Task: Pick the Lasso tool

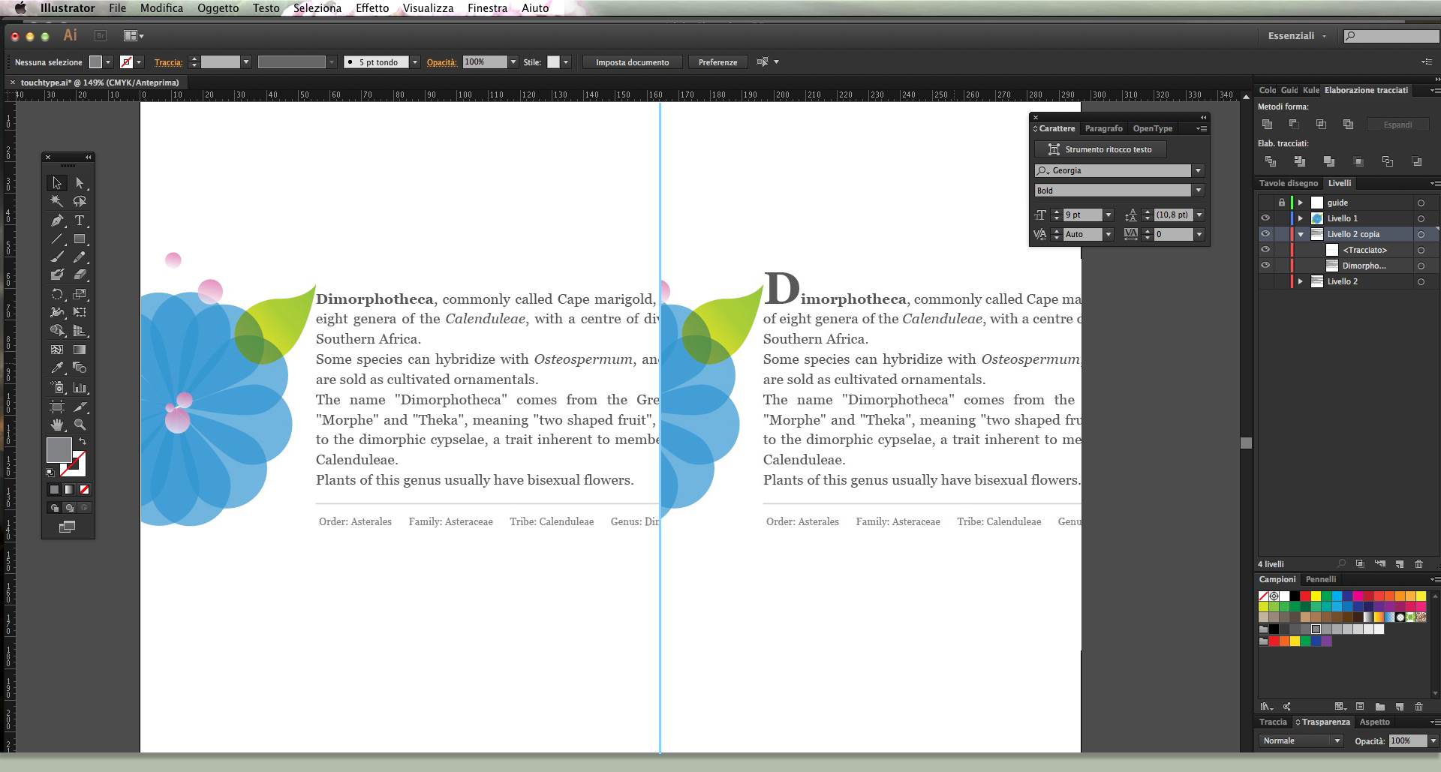Action: [80, 201]
